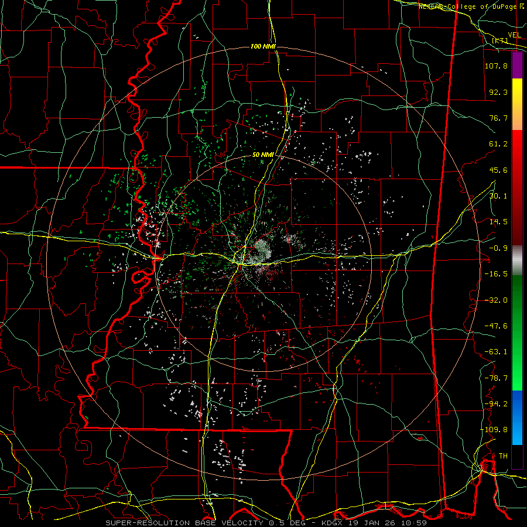The height and width of the screenshot is (527, 527).
Task: Click the [KT] units label
Action: coord(500,40)
